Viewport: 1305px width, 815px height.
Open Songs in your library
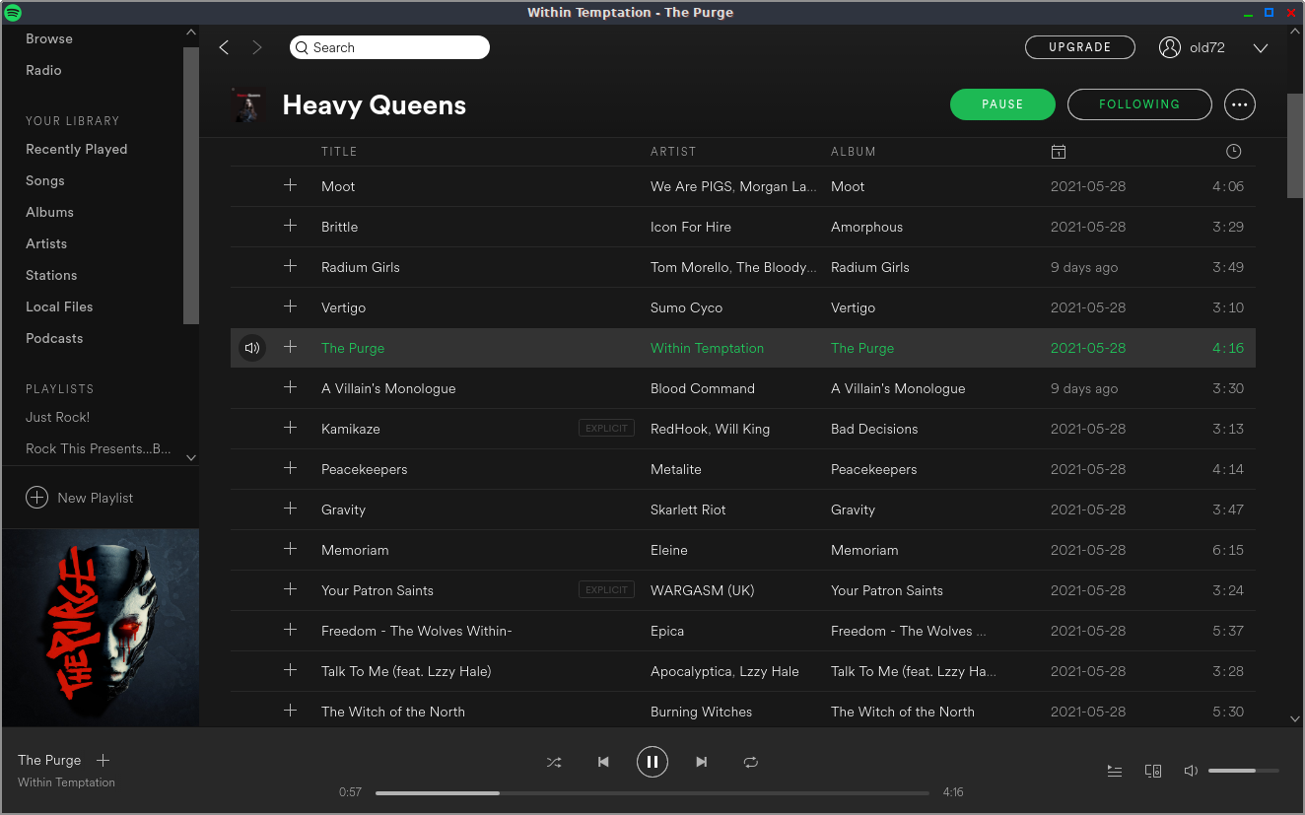pyautogui.click(x=45, y=181)
